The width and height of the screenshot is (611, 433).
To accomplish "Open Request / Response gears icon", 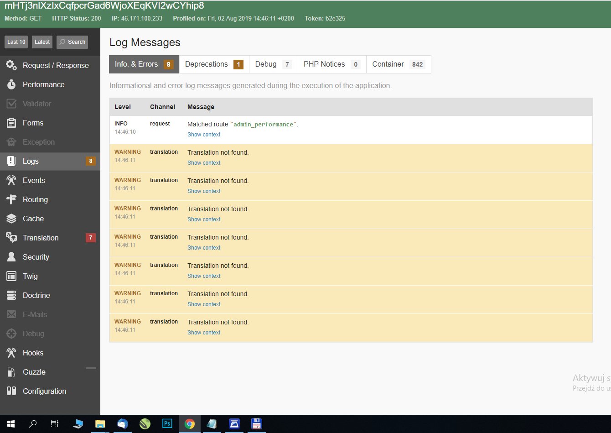I will click(11, 65).
